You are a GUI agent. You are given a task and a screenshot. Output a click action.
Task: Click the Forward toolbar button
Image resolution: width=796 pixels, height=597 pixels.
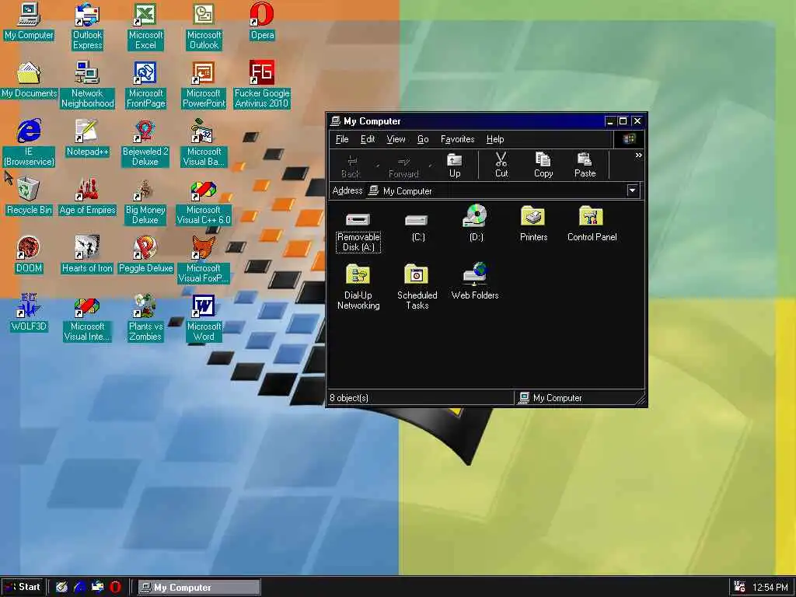point(403,166)
